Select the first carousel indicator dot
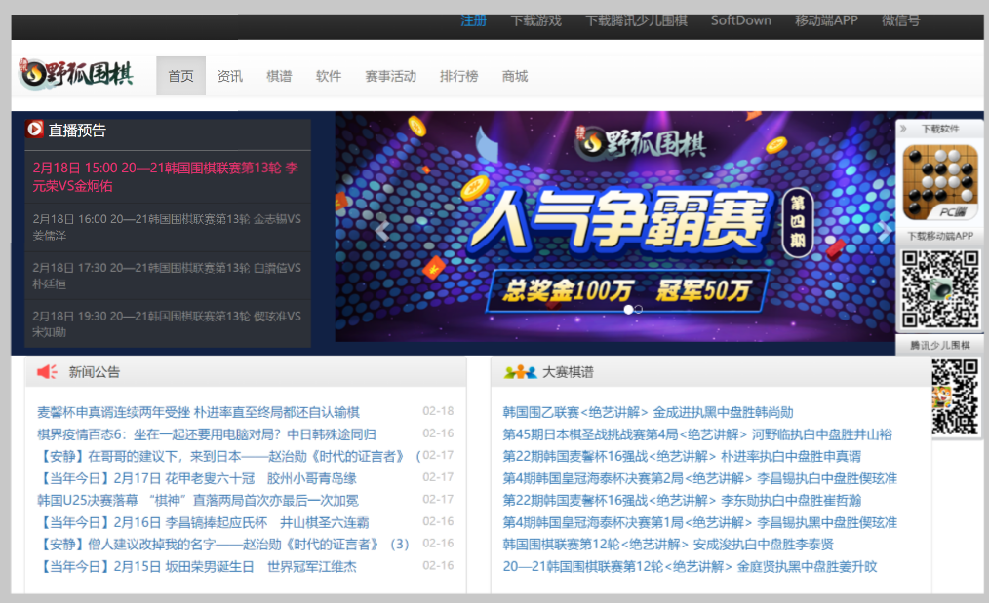The image size is (989, 603). [628, 310]
